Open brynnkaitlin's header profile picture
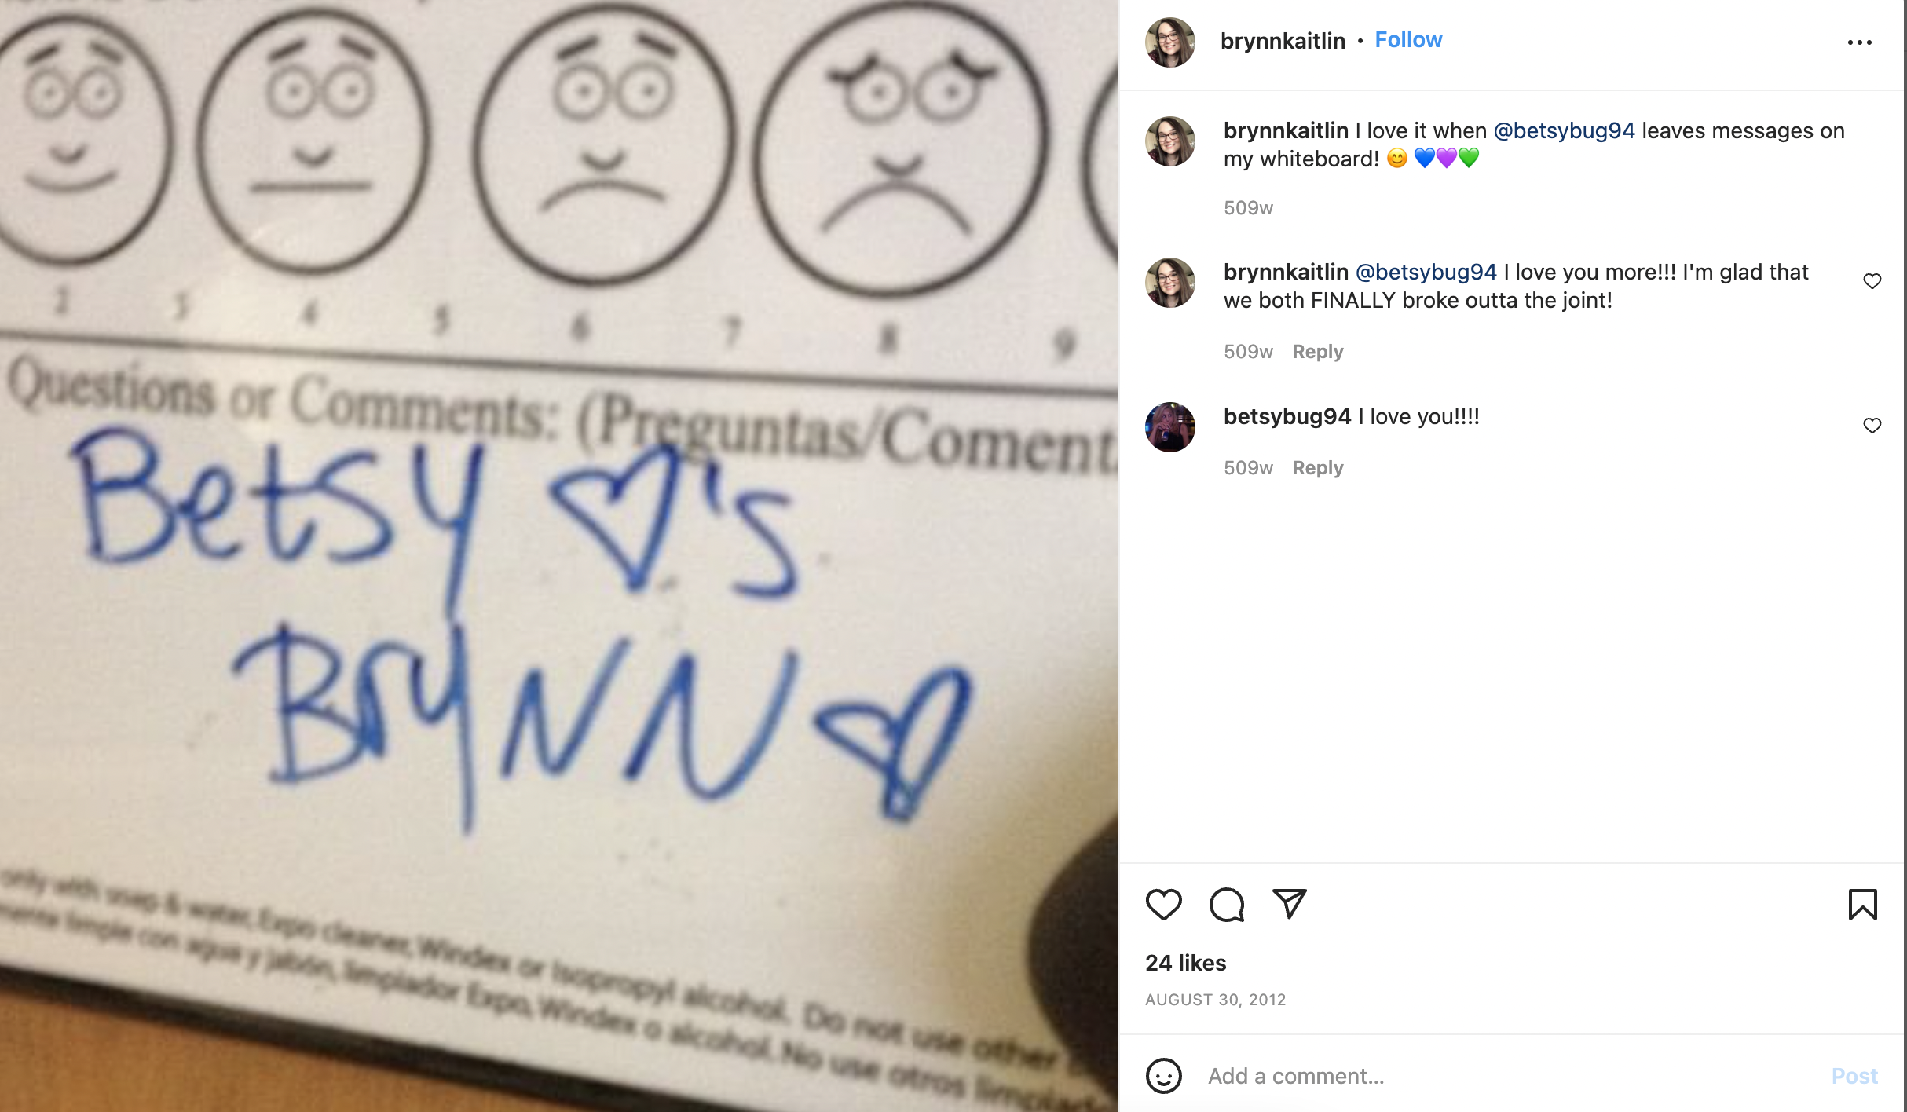The width and height of the screenshot is (1907, 1112). coord(1169,42)
